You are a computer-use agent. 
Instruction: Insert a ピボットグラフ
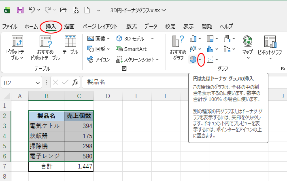click(x=270, y=48)
